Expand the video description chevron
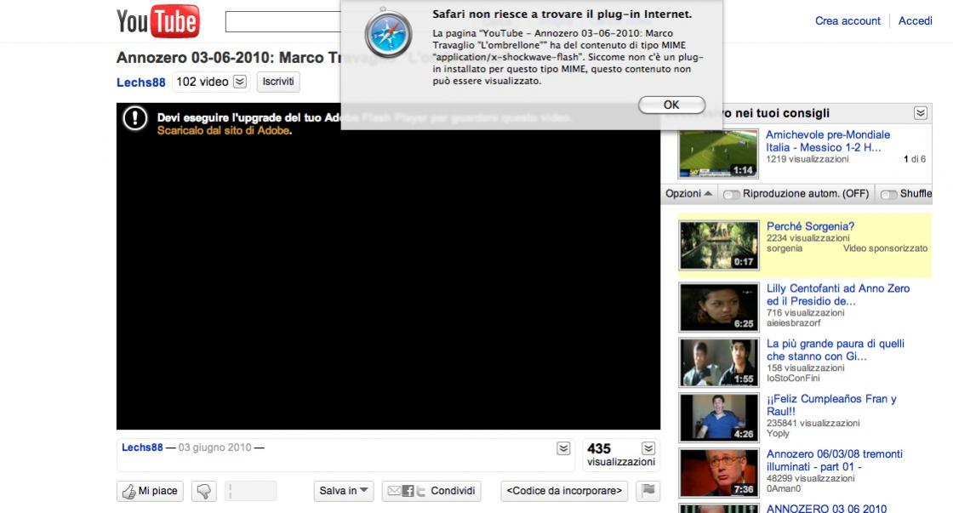The height and width of the screenshot is (513, 953). [x=563, y=448]
